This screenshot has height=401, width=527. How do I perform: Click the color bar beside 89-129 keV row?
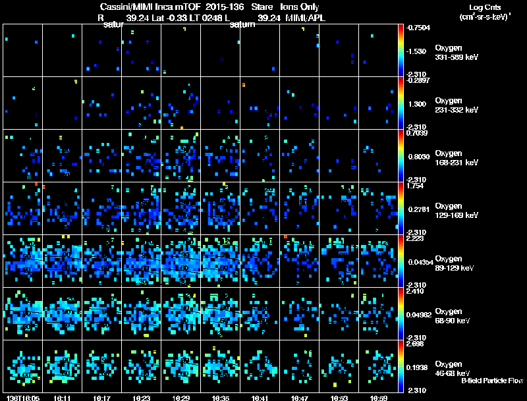point(401,261)
